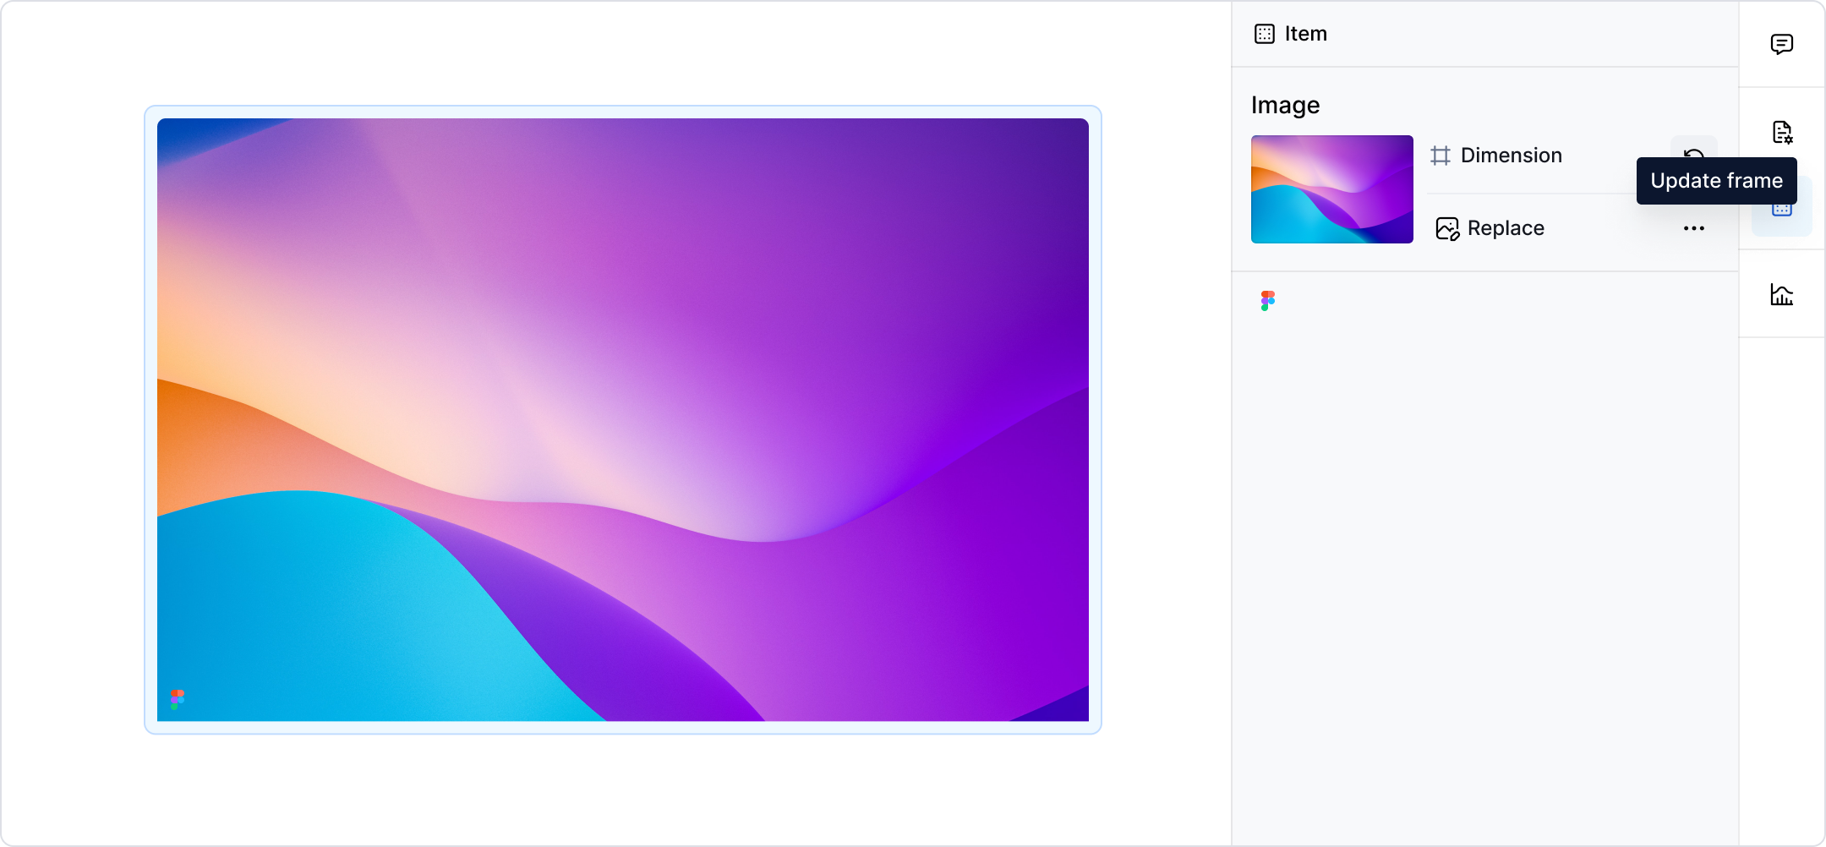The image size is (1826, 847).
Task: Select the Replace image icon
Action: pos(1447,228)
